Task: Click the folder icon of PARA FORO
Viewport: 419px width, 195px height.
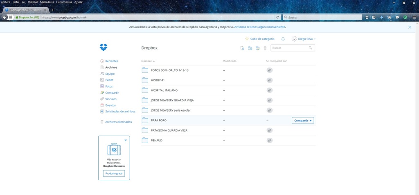Action: [145, 120]
